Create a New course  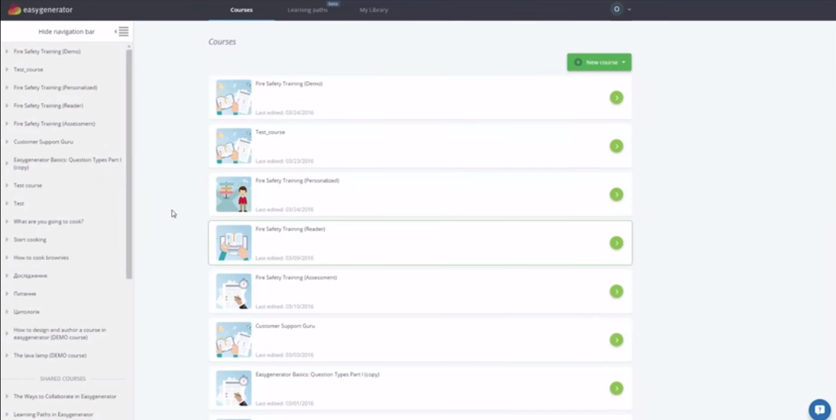(599, 62)
